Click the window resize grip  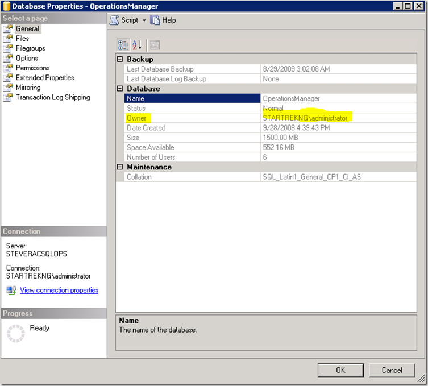click(422, 378)
